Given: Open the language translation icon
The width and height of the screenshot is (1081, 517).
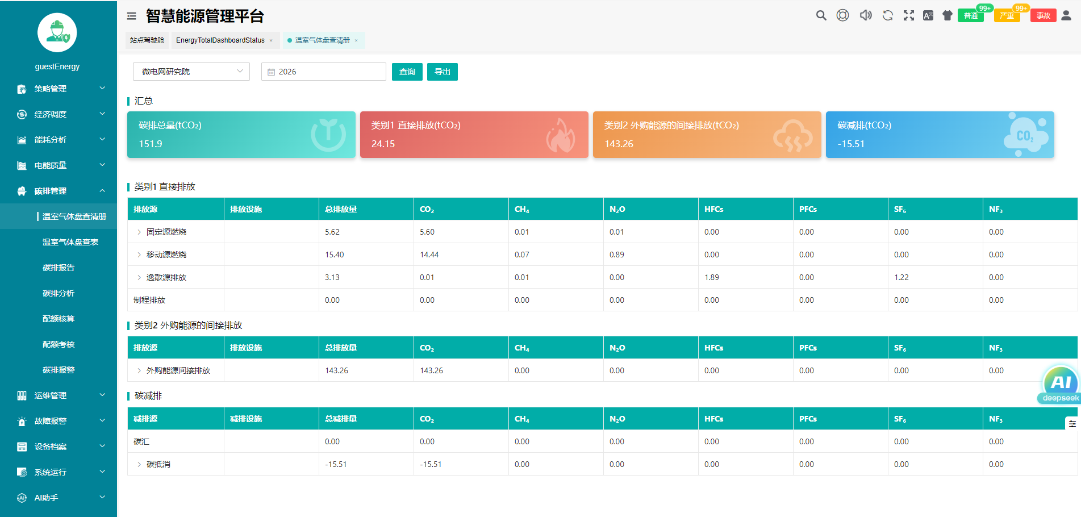Looking at the screenshot, I should click(x=928, y=16).
